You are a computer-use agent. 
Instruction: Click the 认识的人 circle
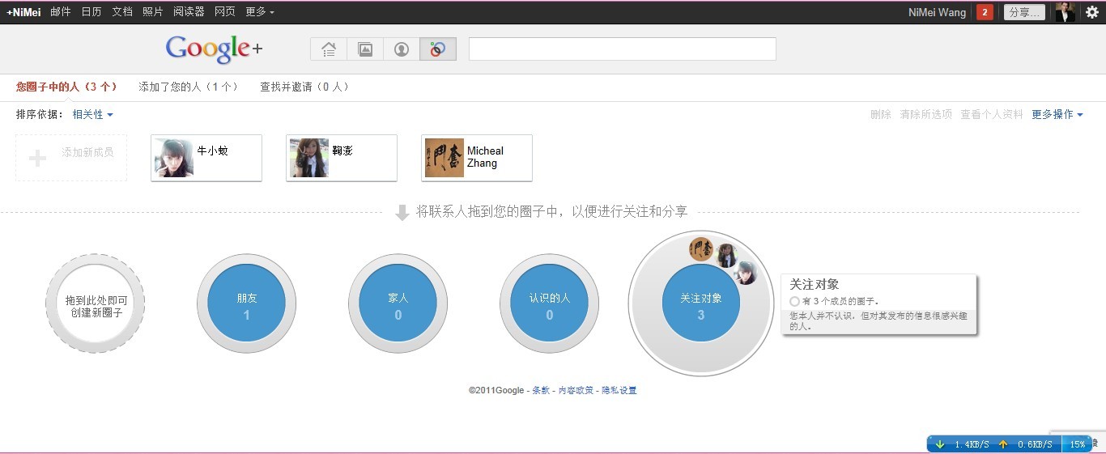[x=550, y=303]
